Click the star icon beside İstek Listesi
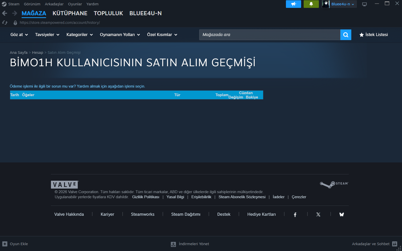 coord(362,35)
